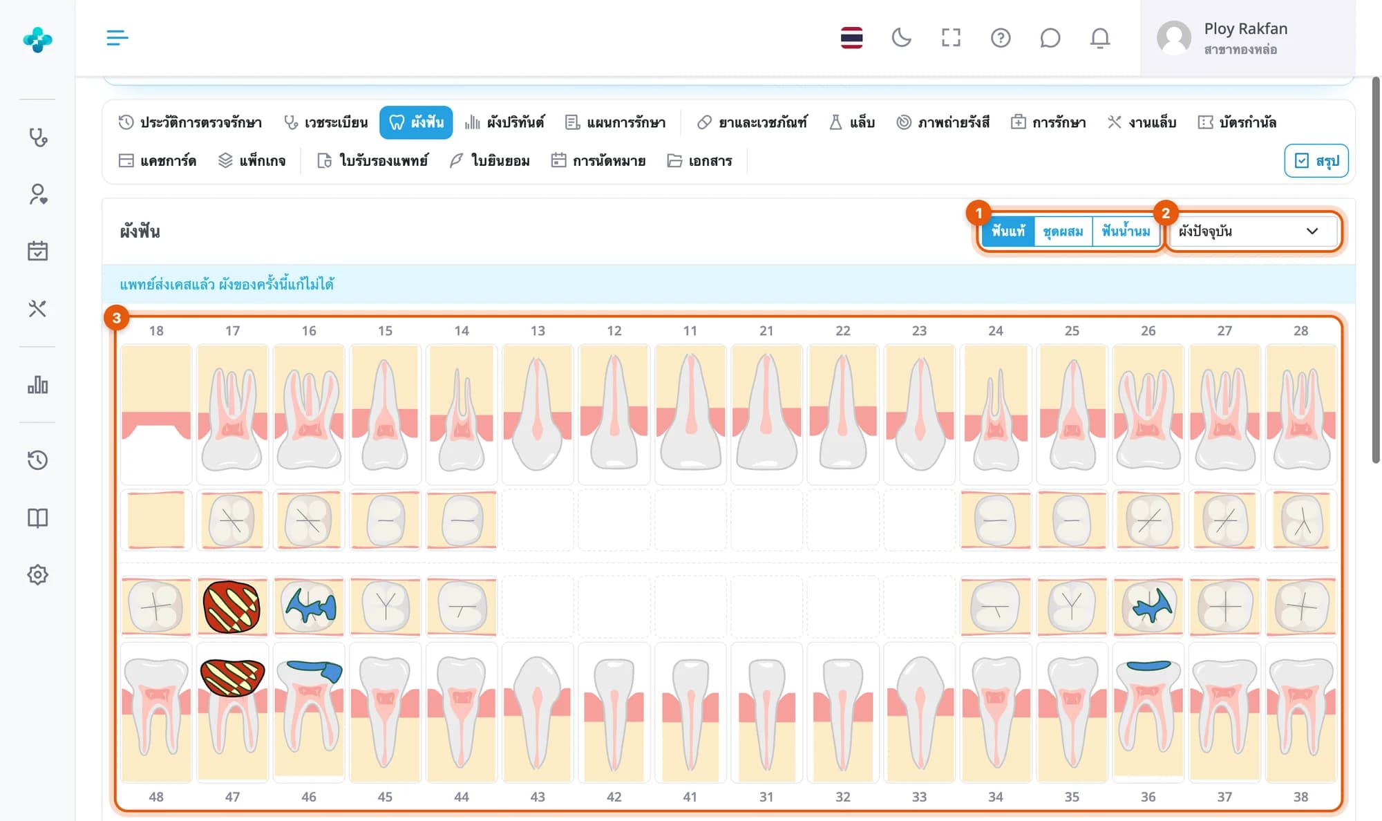The width and height of the screenshot is (1382, 821).
Task: Open Thai flag language selector
Action: click(x=851, y=37)
